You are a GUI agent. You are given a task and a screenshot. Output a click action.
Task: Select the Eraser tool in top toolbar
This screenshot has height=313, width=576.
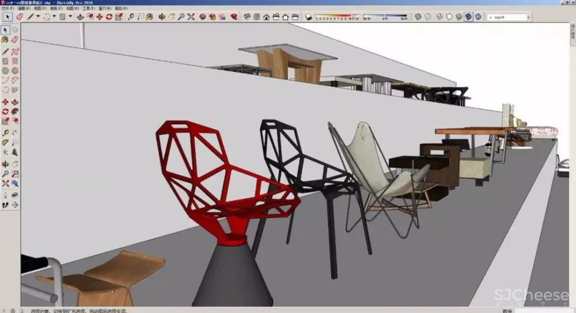(20, 17)
